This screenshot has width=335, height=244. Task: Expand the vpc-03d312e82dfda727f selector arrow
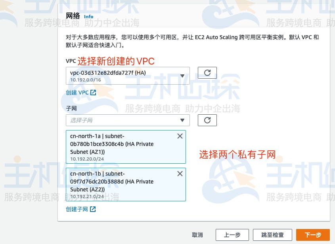tap(182, 76)
